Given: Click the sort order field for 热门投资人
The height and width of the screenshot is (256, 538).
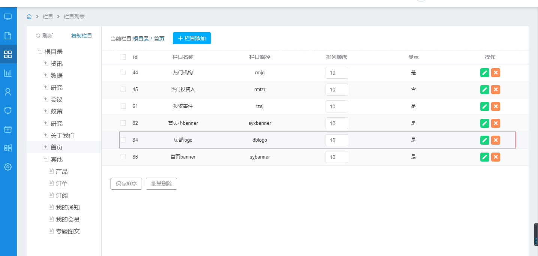Looking at the screenshot, I should [x=336, y=90].
